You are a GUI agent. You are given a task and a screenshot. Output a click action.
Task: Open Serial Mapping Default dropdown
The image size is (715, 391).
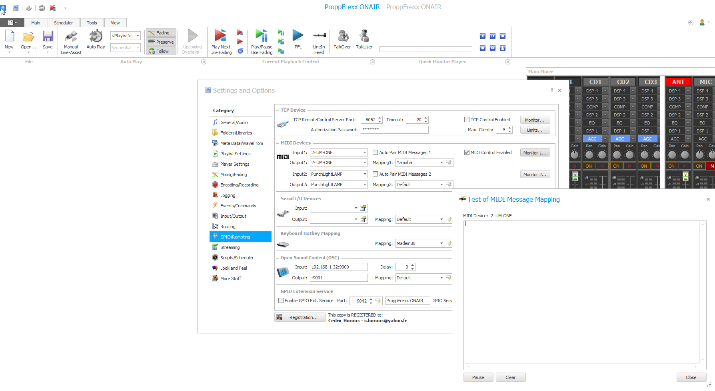pyautogui.click(x=441, y=219)
